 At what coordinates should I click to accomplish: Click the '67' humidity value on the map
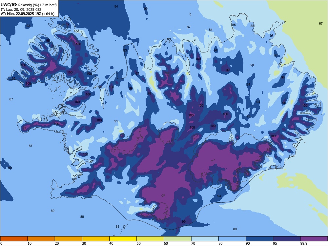pyautogui.click(x=321, y=23)
